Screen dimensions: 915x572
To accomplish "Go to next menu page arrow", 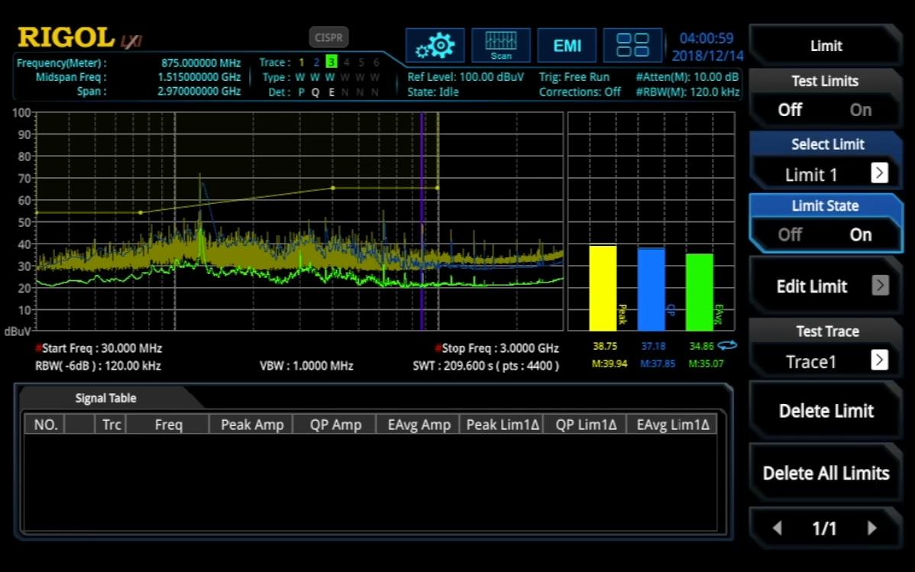I will tap(871, 528).
